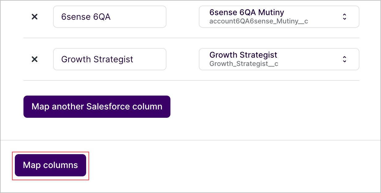
Task: Add a mapping with Map another Salesforce column
Action: (x=97, y=107)
